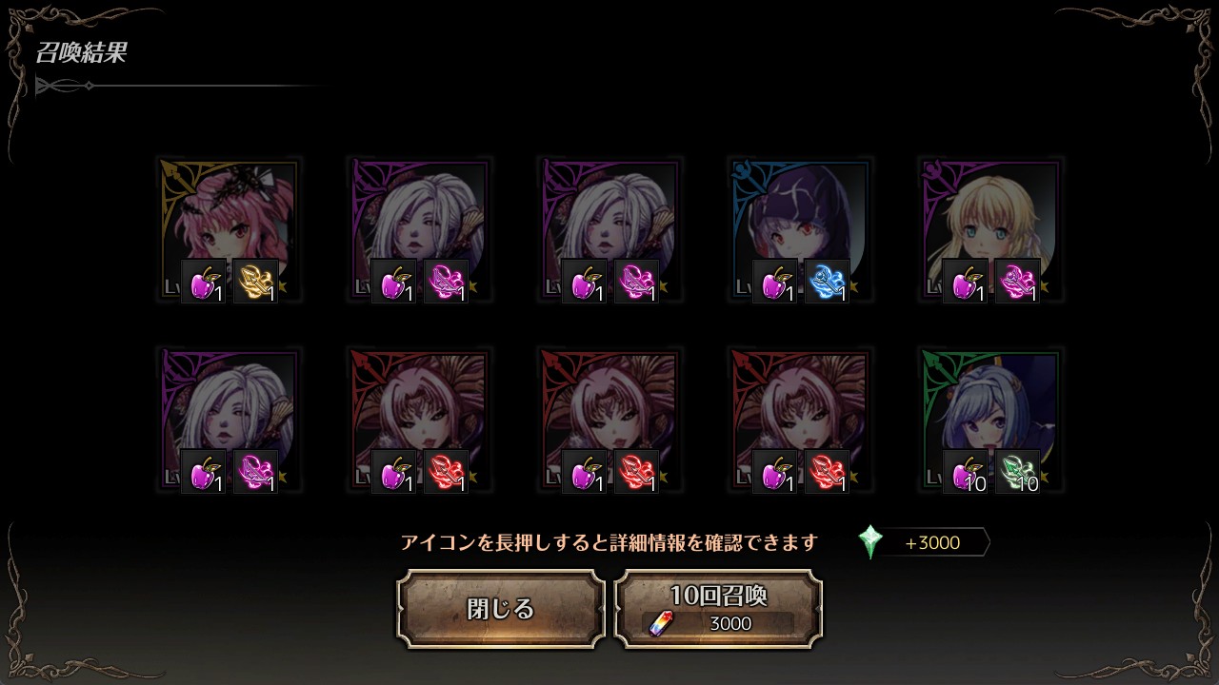
Task: Select the first red-framed character in bottom row
Action: 419,421
